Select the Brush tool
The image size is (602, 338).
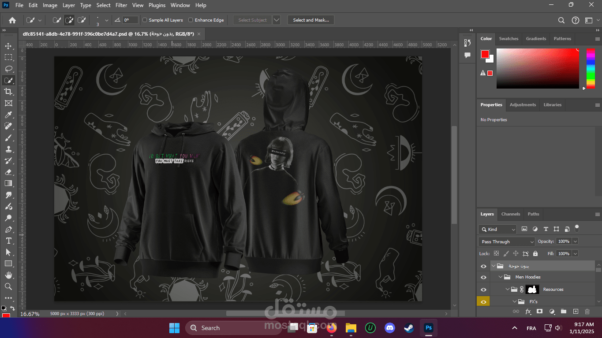click(x=8, y=137)
